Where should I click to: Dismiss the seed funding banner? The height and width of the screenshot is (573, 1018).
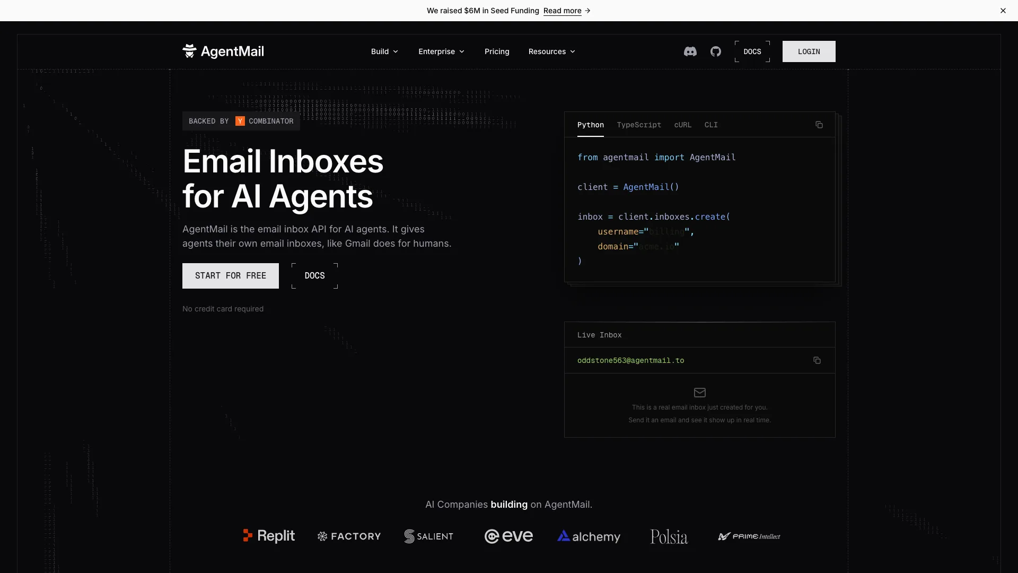click(x=1003, y=11)
